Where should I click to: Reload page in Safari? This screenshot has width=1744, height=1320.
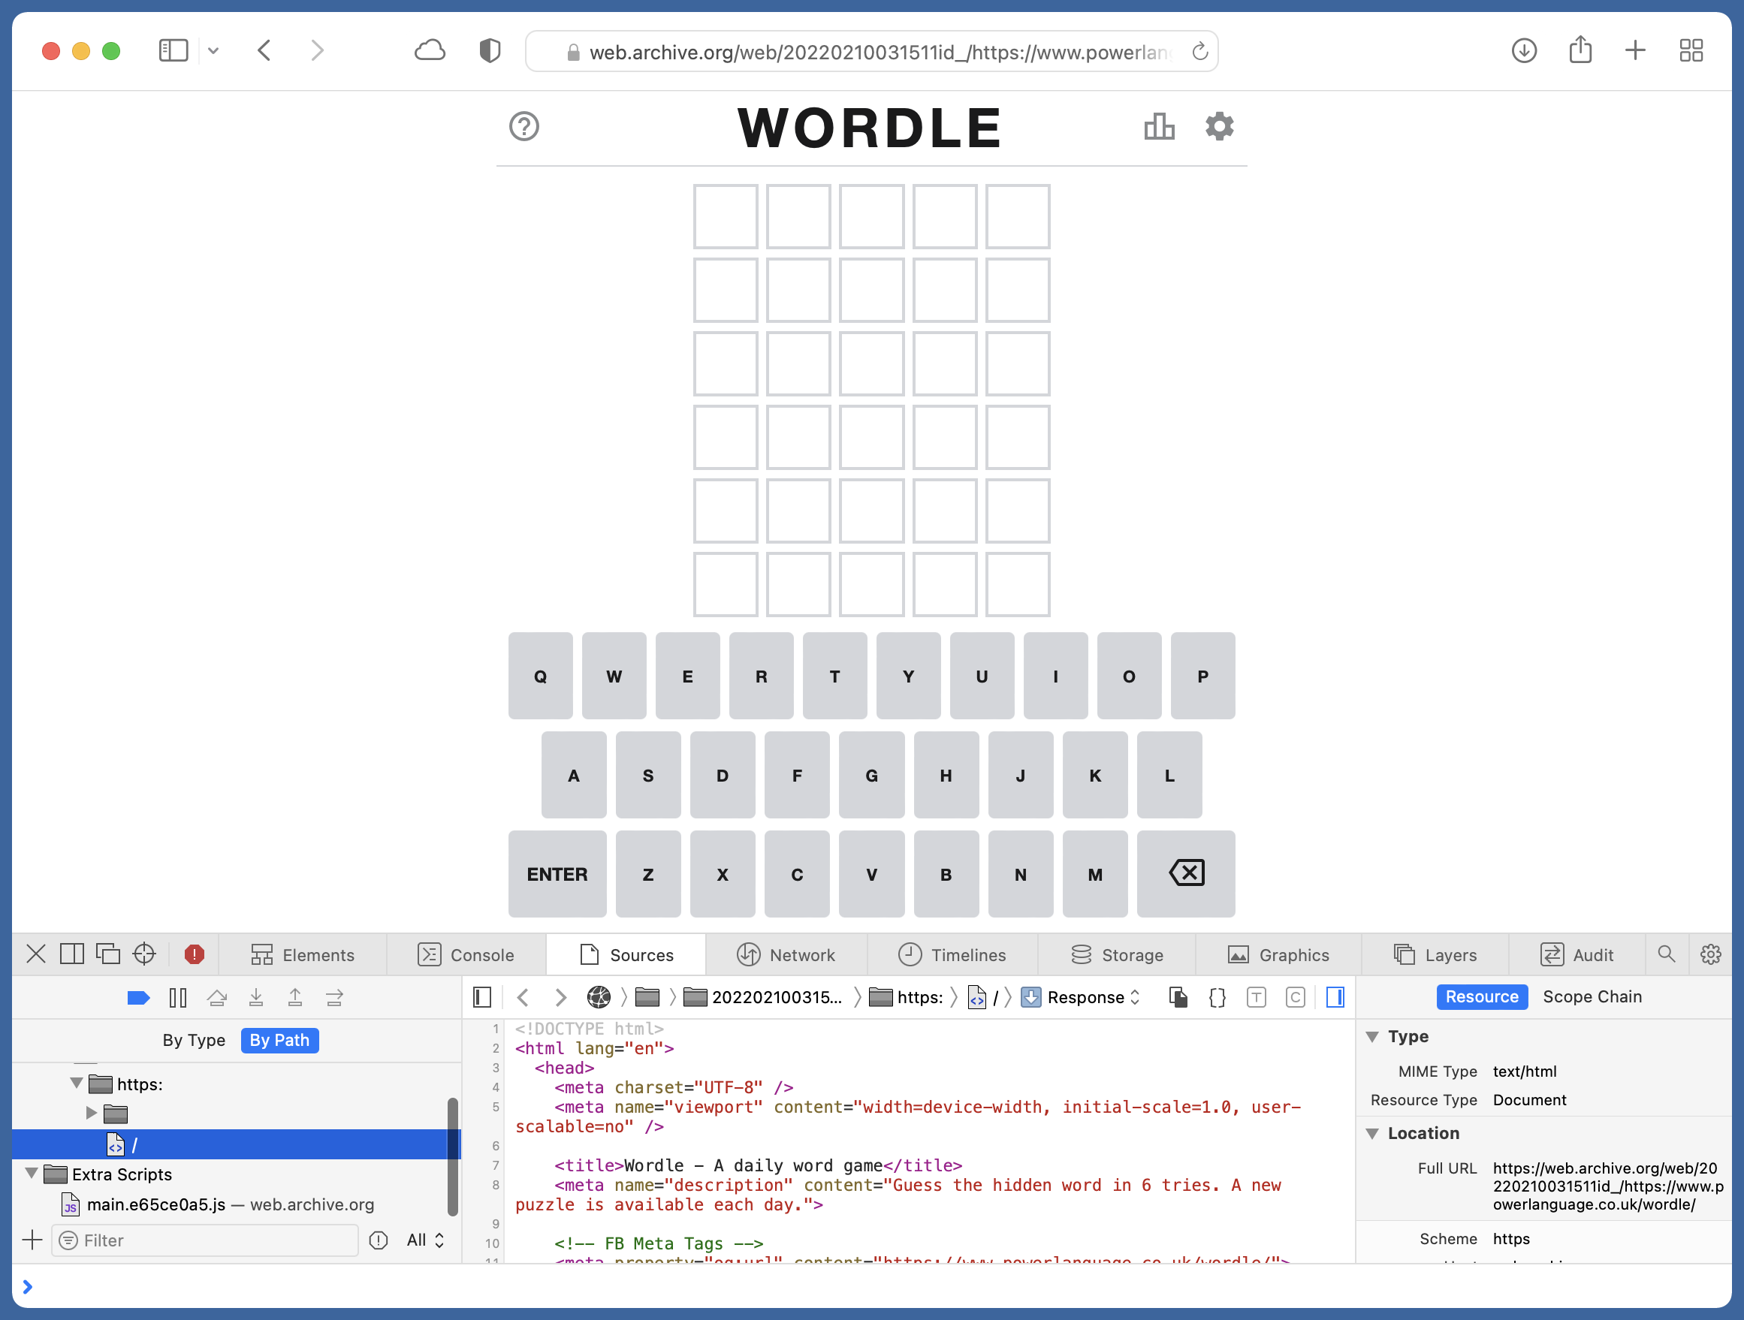(1199, 51)
